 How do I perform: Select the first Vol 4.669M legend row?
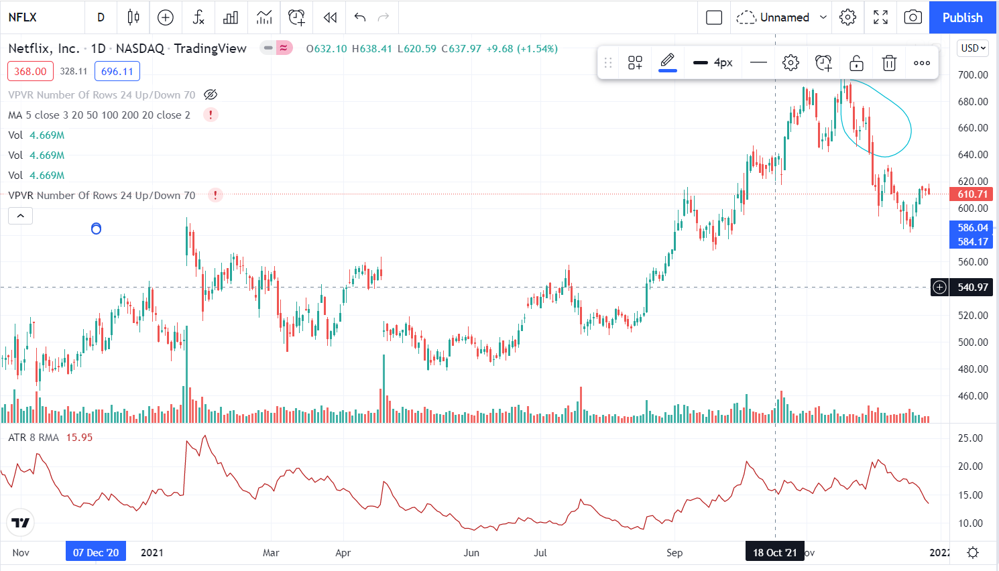click(x=36, y=135)
